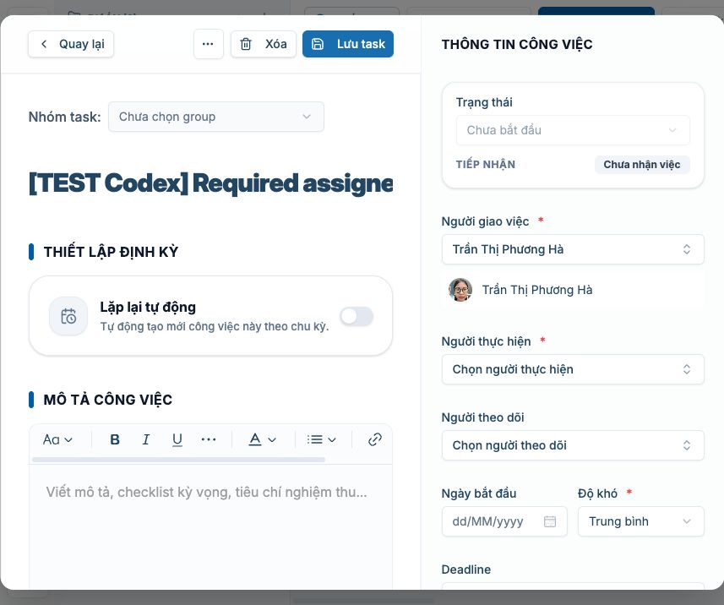Open the Aa text style dropdown
The image size is (724, 605).
pos(57,439)
